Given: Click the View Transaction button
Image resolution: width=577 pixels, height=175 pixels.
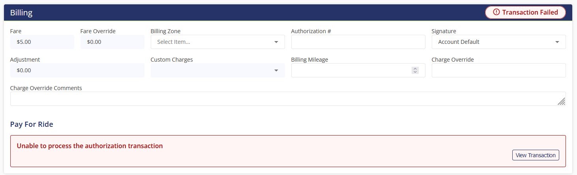Looking at the screenshot, I should (536, 155).
